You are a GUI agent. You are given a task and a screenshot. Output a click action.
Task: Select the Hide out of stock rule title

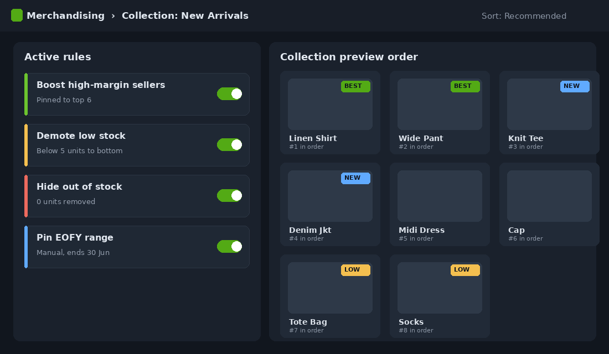click(x=79, y=187)
